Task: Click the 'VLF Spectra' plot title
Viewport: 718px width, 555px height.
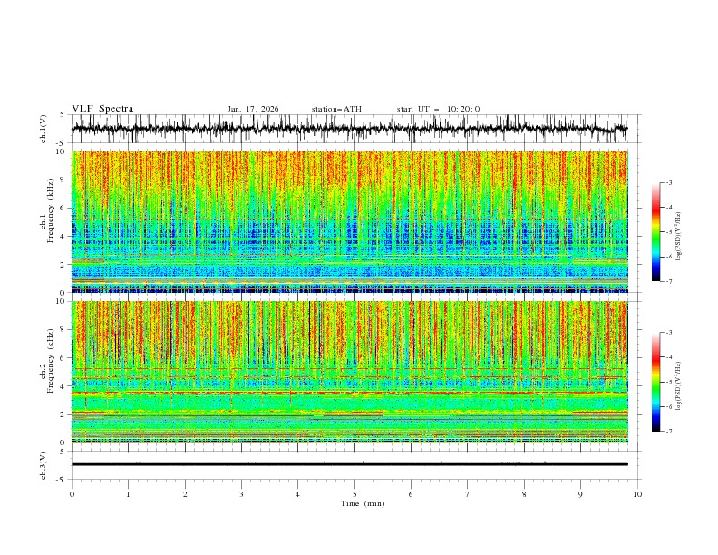Action: pos(102,109)
